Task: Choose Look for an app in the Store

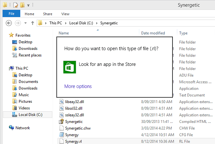Action: (107, 64)
